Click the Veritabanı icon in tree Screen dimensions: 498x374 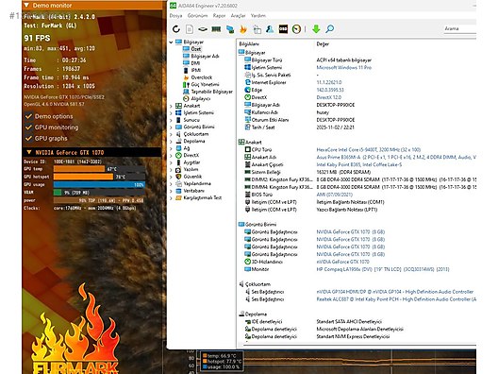[178, 191]
